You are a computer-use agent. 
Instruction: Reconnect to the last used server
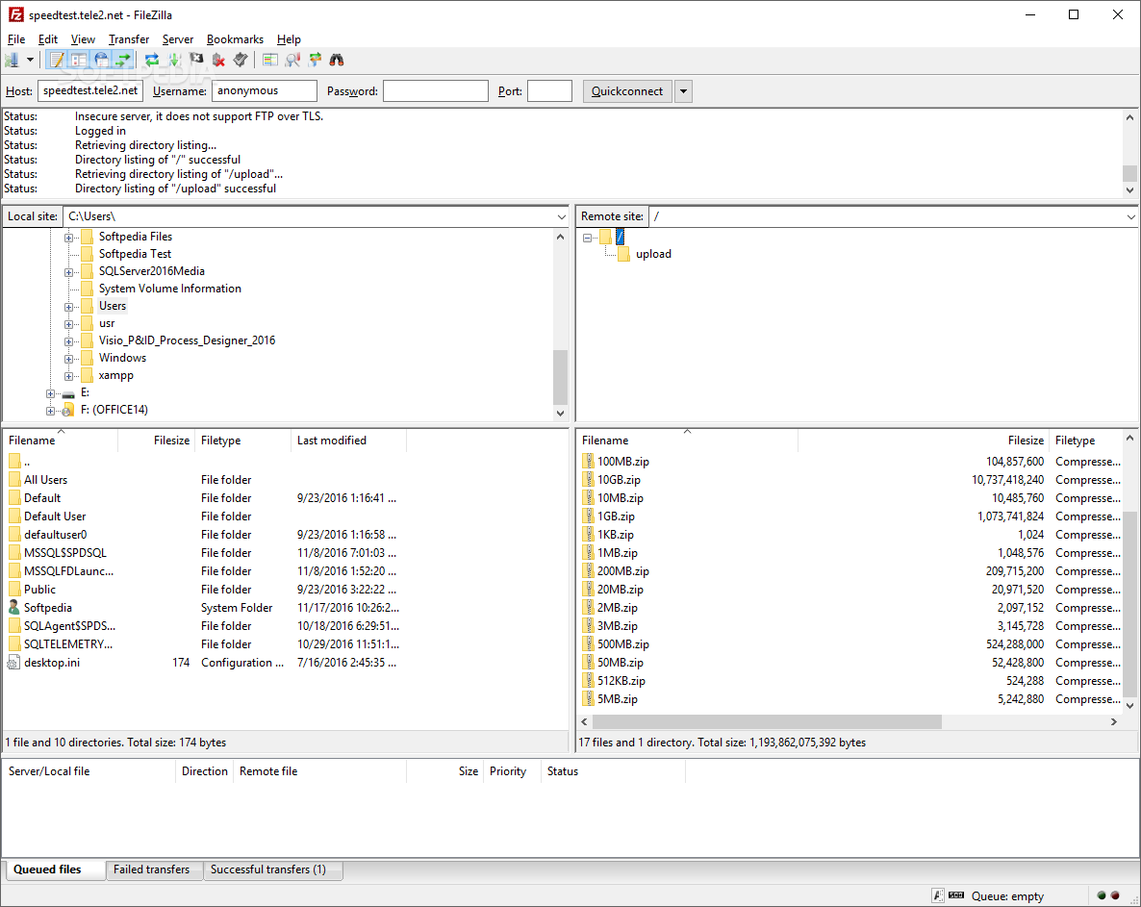[x=241, y=60]
